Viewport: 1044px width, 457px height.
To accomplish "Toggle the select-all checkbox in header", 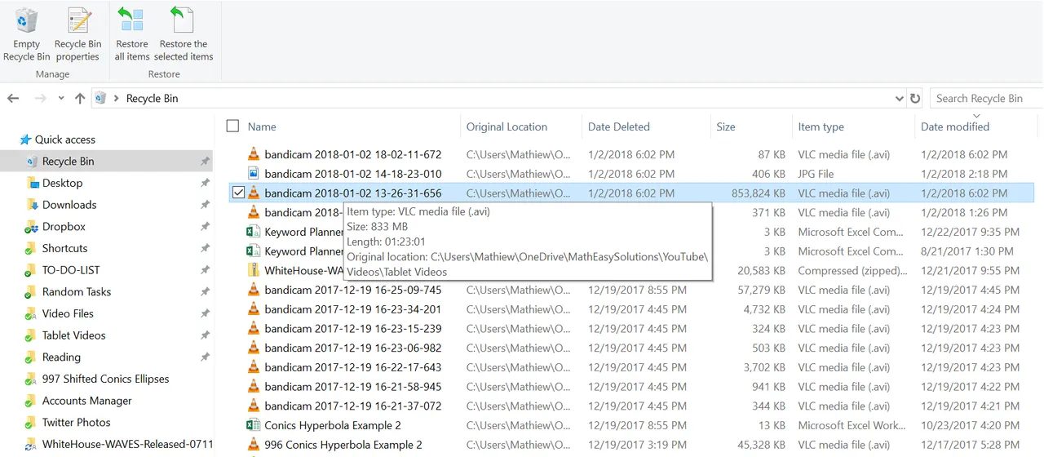I will (x=232, y=126).
